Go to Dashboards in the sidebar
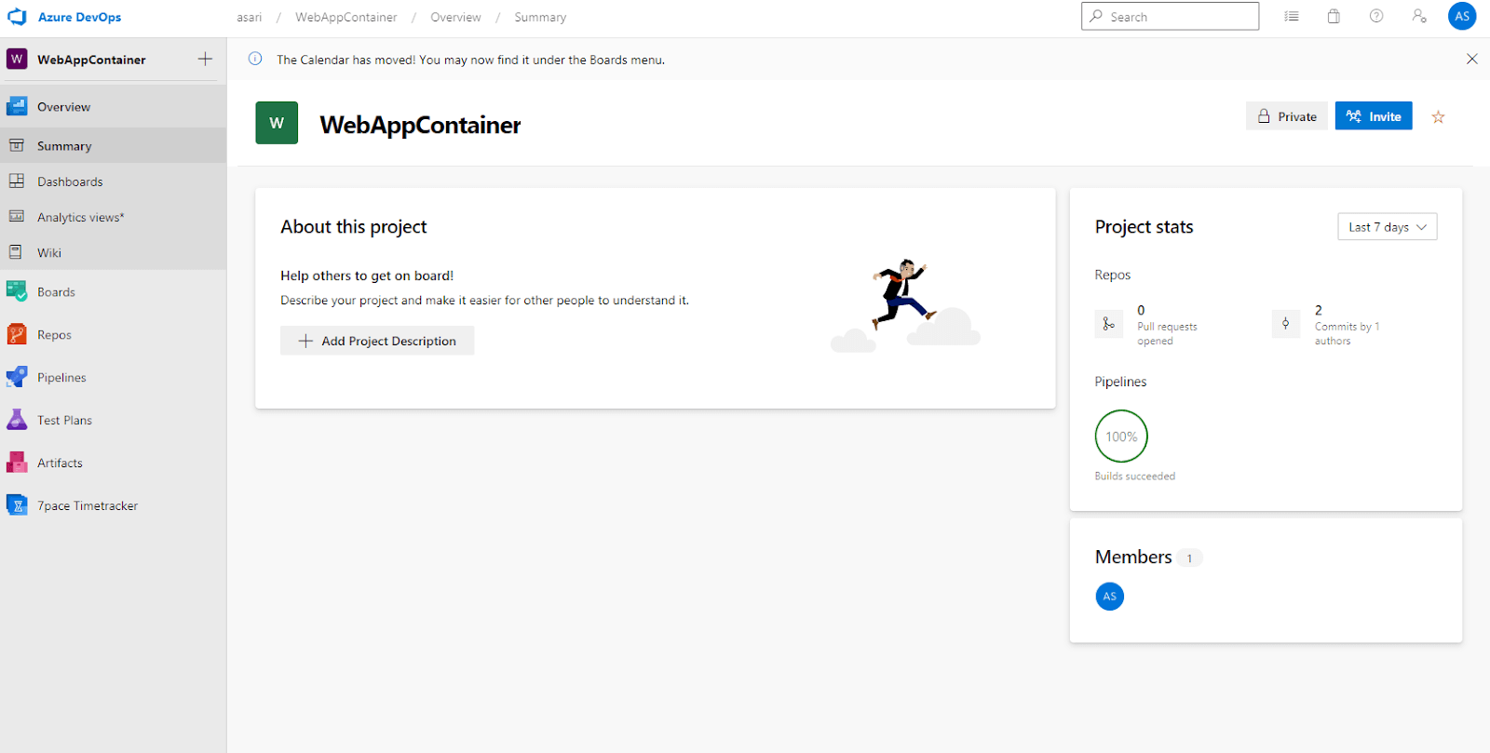 click(x=70, y=182)
